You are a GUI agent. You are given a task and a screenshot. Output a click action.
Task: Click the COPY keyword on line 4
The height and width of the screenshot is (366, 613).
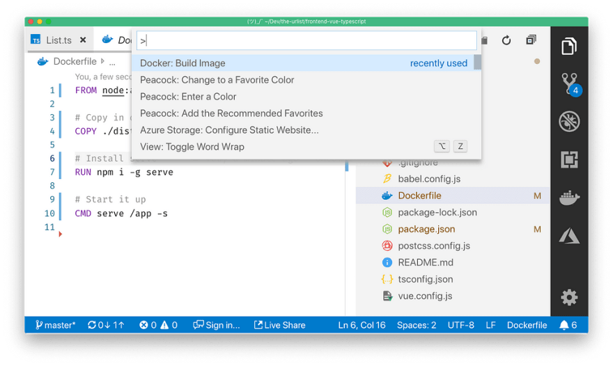(86, 132)
